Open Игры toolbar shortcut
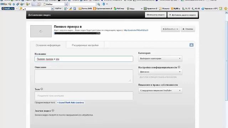The image size is (228, 128). coord(130,9)
